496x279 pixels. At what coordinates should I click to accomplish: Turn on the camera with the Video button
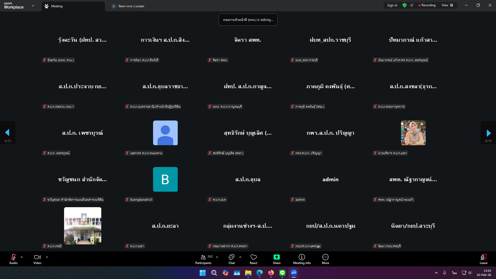37,257
